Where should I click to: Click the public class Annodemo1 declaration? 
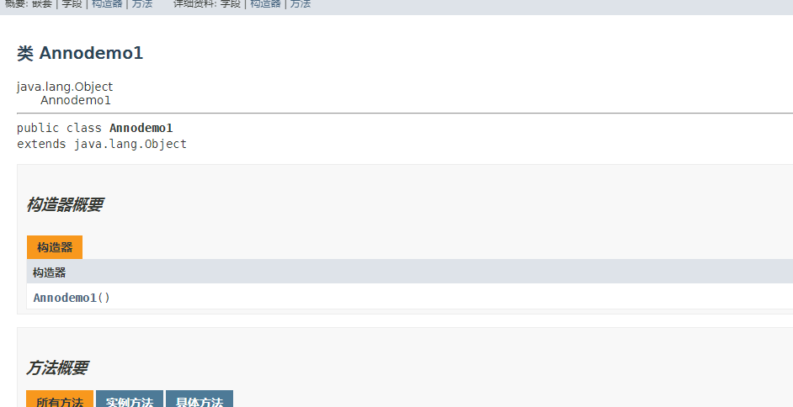click(94, 128)
